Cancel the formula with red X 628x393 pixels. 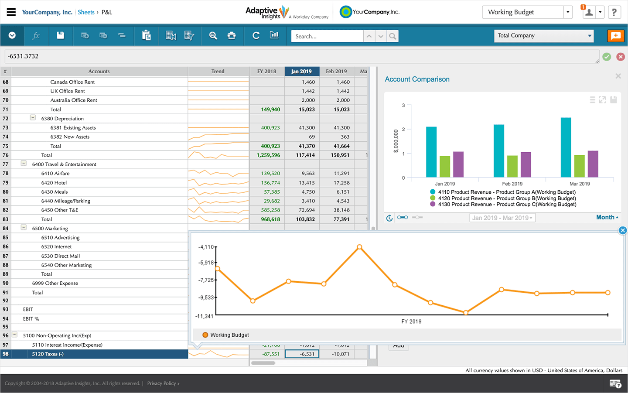pyautogui.click(x=621, y=57)
